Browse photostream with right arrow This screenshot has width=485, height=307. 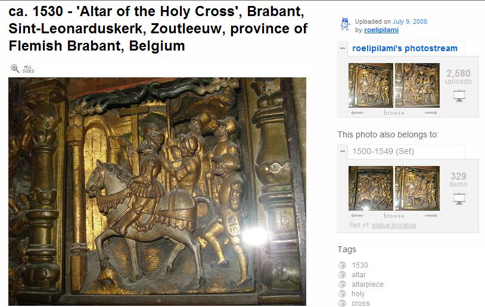(x=431, y=112)
